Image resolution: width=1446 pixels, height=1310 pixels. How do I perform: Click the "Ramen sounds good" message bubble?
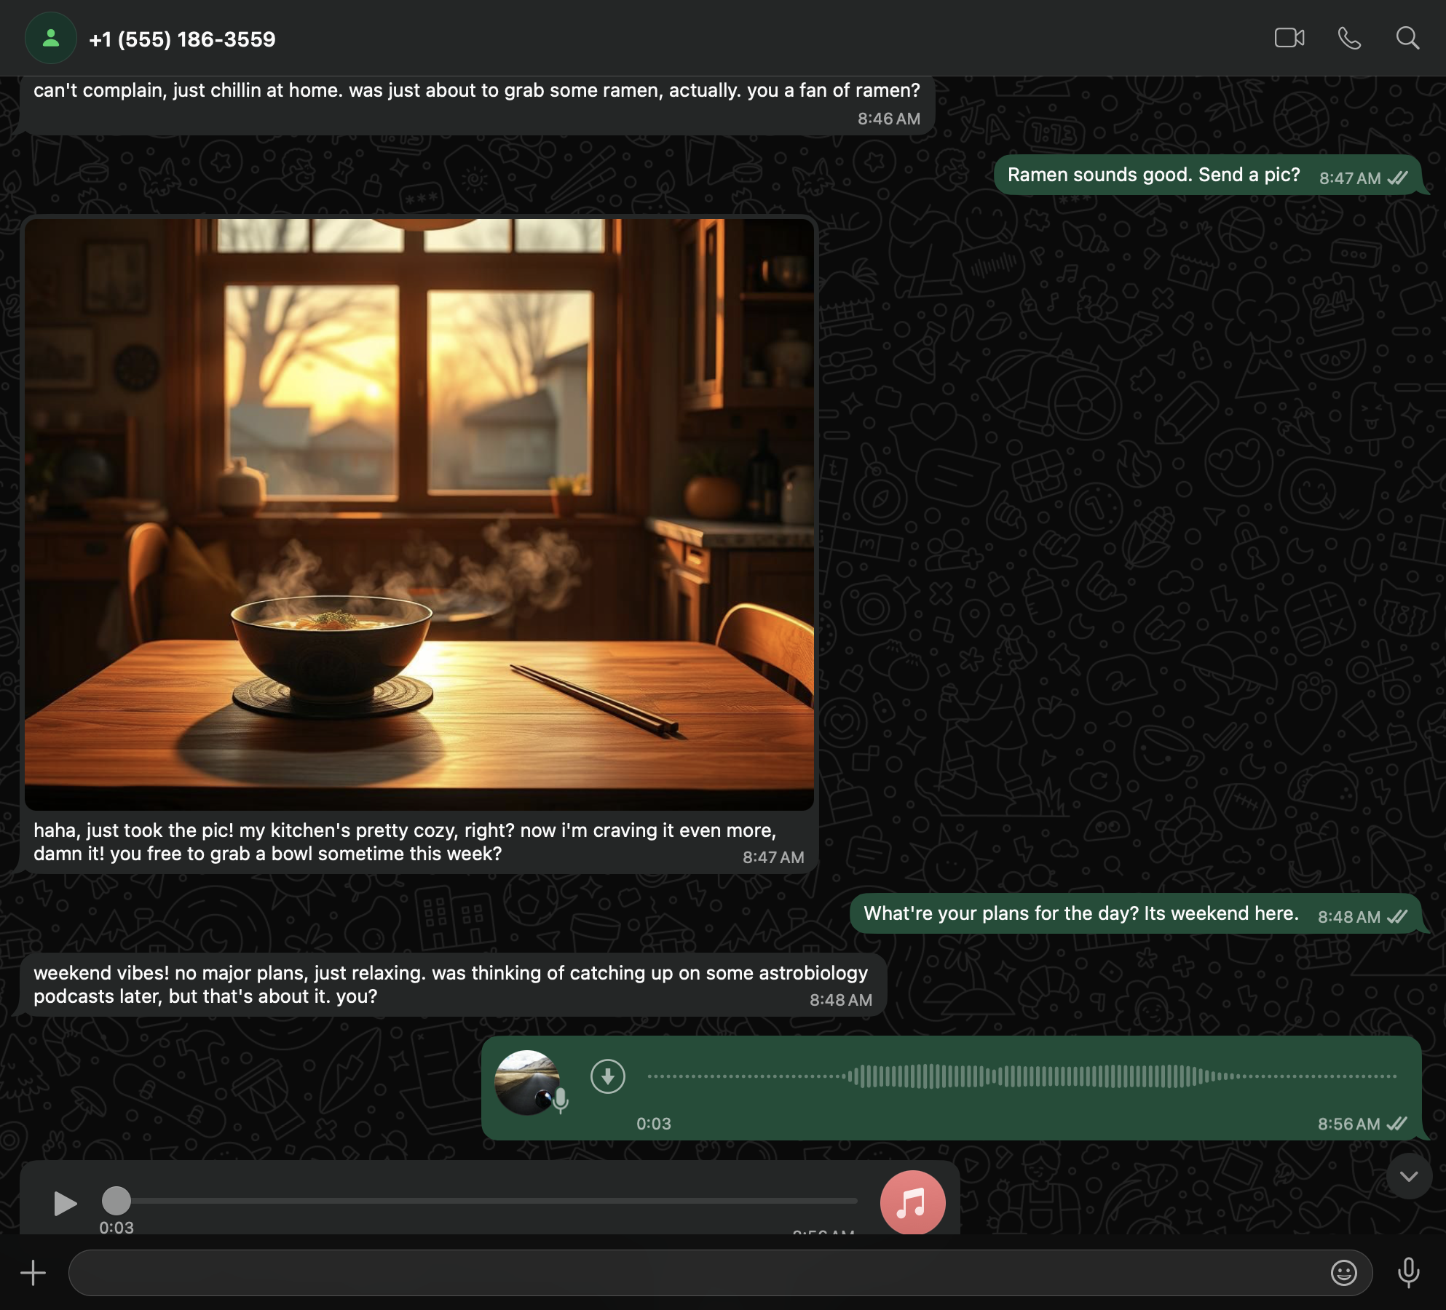1153,175
